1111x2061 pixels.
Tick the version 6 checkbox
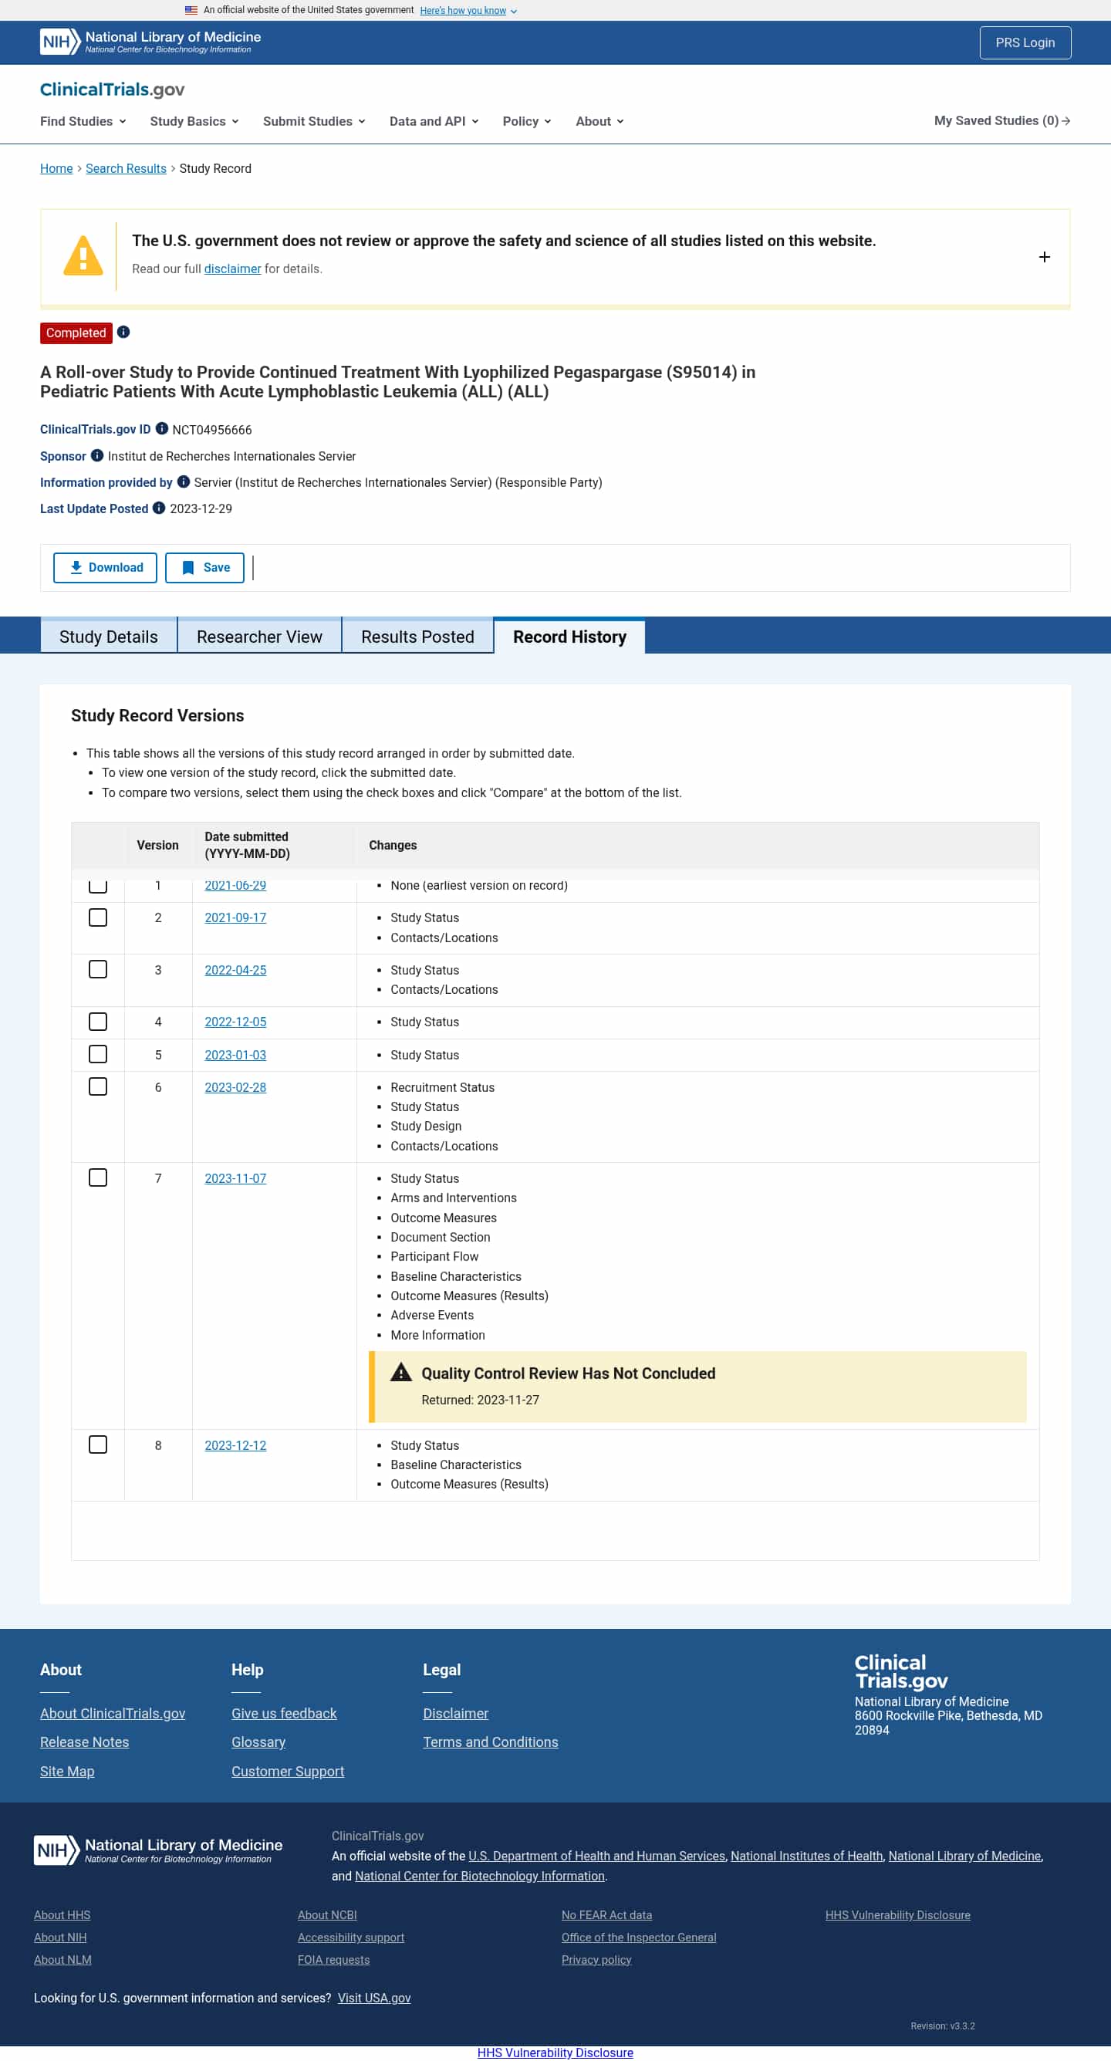click(97, 1087)
